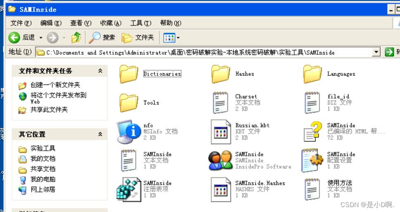Viewport: 400px width, 212px height.
Task: Open the 查看(V) menu
Action: pyautogui.click(x=80, y=23)
